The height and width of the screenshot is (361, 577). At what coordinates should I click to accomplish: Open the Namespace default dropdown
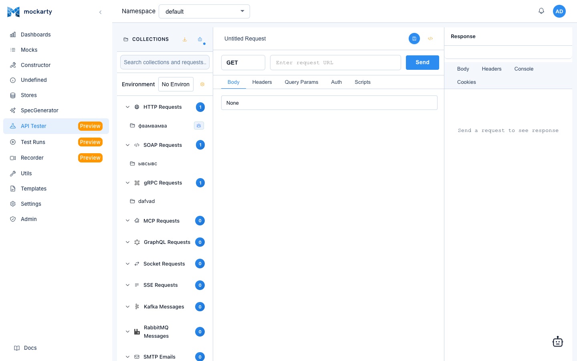coord(204,11)
